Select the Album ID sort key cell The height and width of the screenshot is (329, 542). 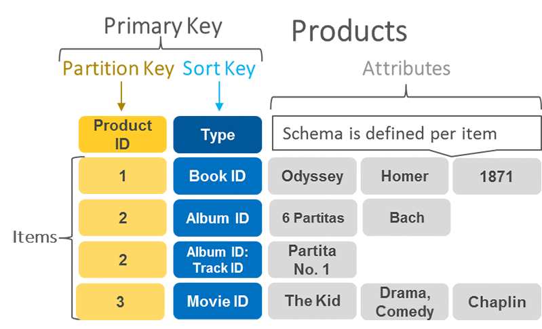pos(218,218)
